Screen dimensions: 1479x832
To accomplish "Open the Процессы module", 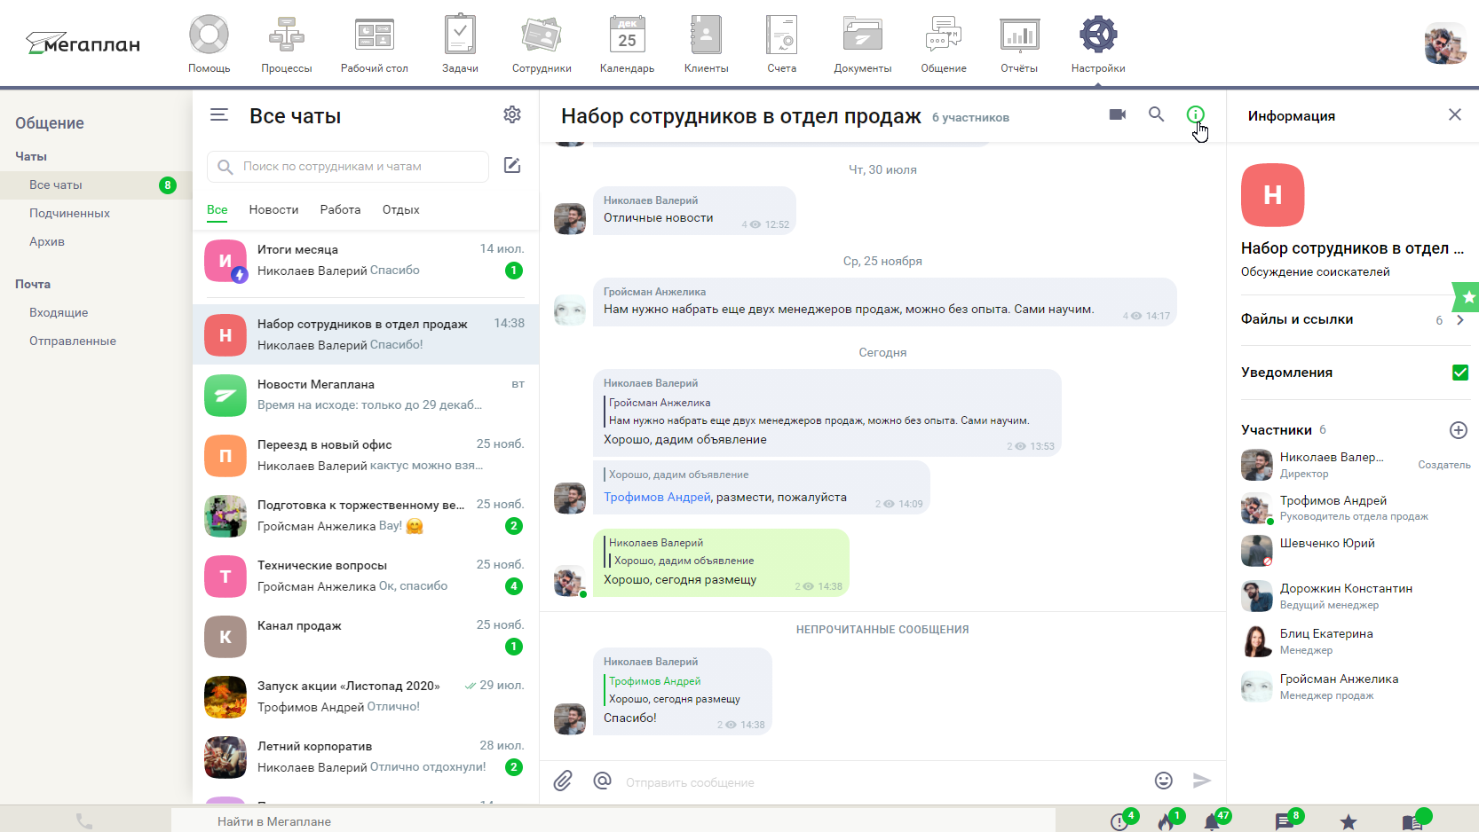I will click(286, 43).
